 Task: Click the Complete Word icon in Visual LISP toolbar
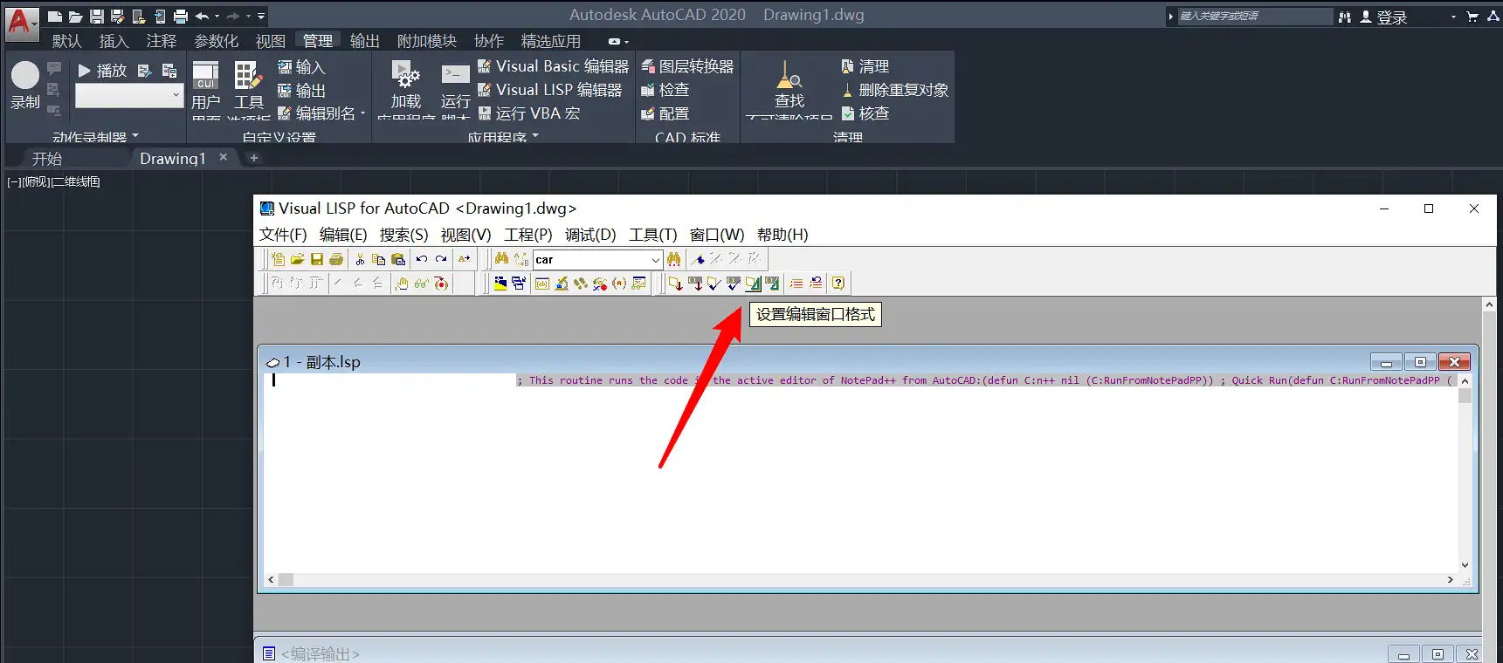tap(465, 259)
